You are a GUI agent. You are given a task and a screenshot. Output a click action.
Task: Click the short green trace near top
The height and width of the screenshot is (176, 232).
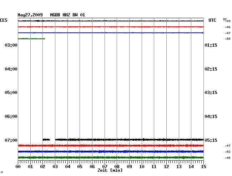[31, 39]
